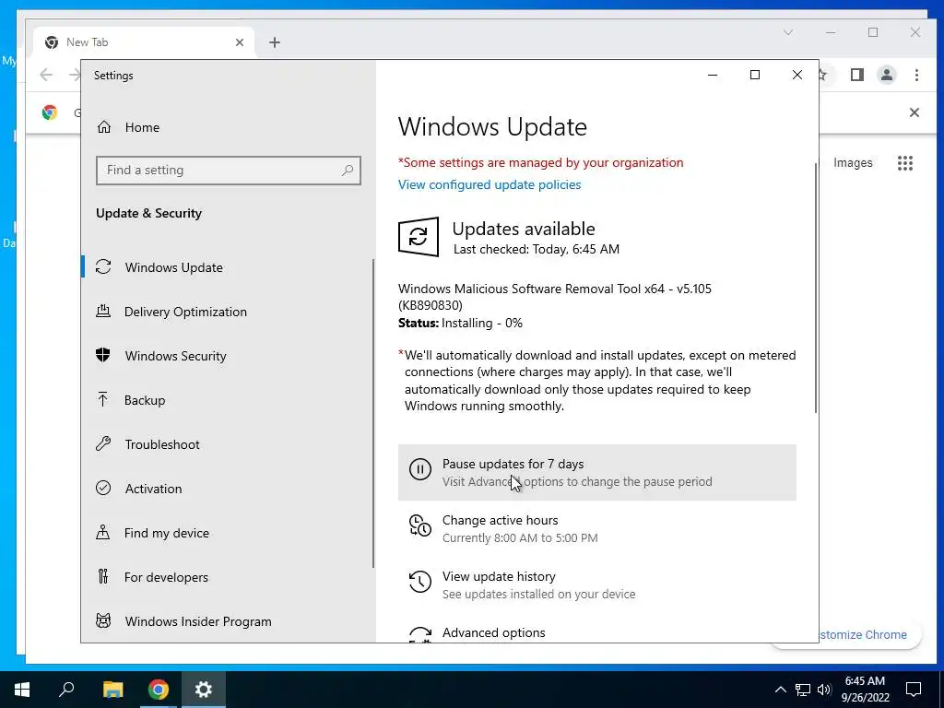Focus the Find a setting field
Image resolution: width=944 pixels, height=708 pixels.
(229, 171)
